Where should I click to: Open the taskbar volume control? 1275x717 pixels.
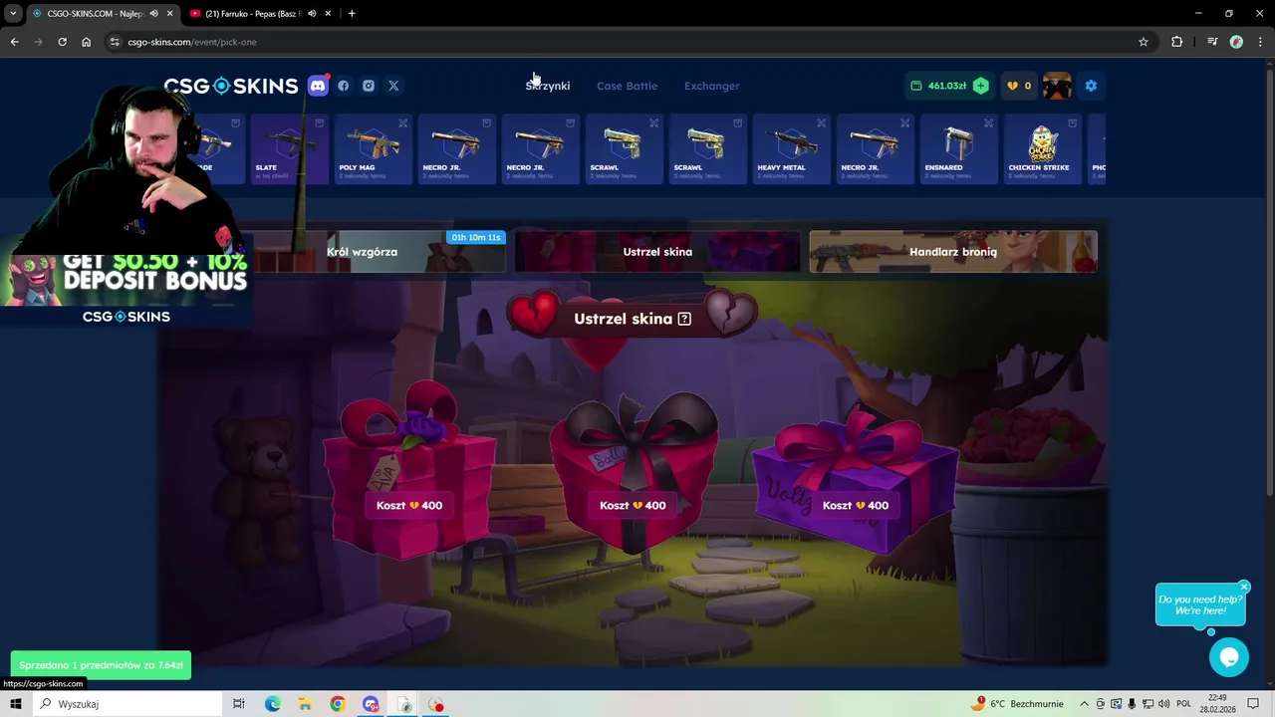click(x=1163, y=704)
